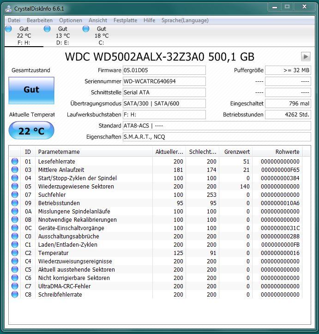The image size is (319, 334).
Task: Click the ID column header
Action: pos(28,152)
